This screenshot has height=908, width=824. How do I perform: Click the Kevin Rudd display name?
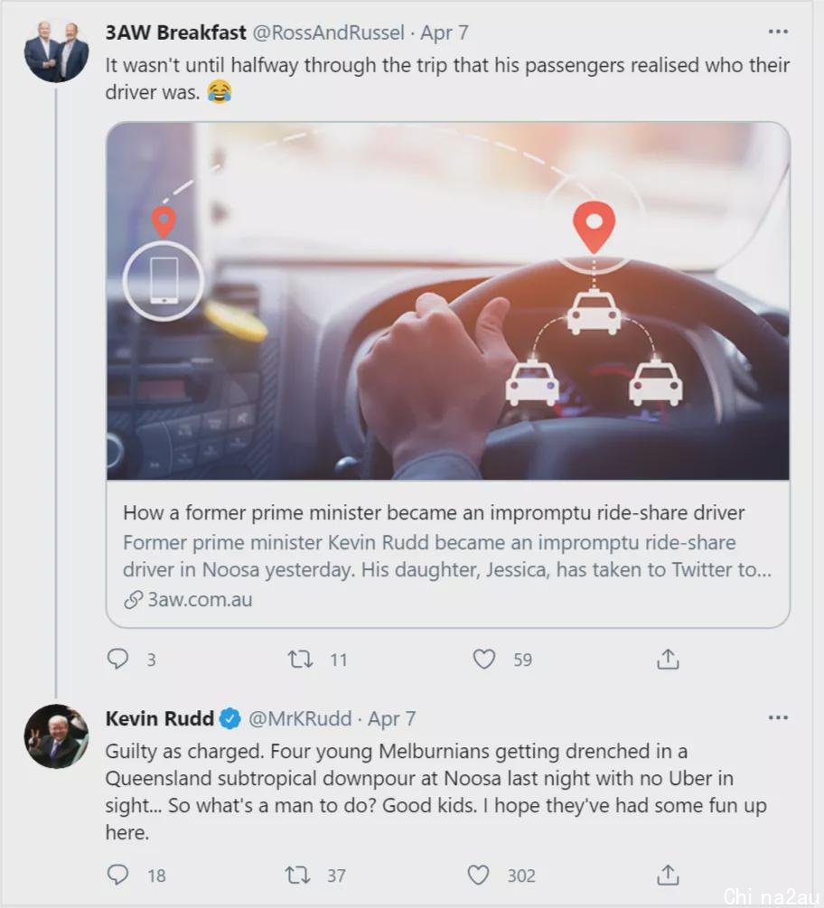pos(160,718)
